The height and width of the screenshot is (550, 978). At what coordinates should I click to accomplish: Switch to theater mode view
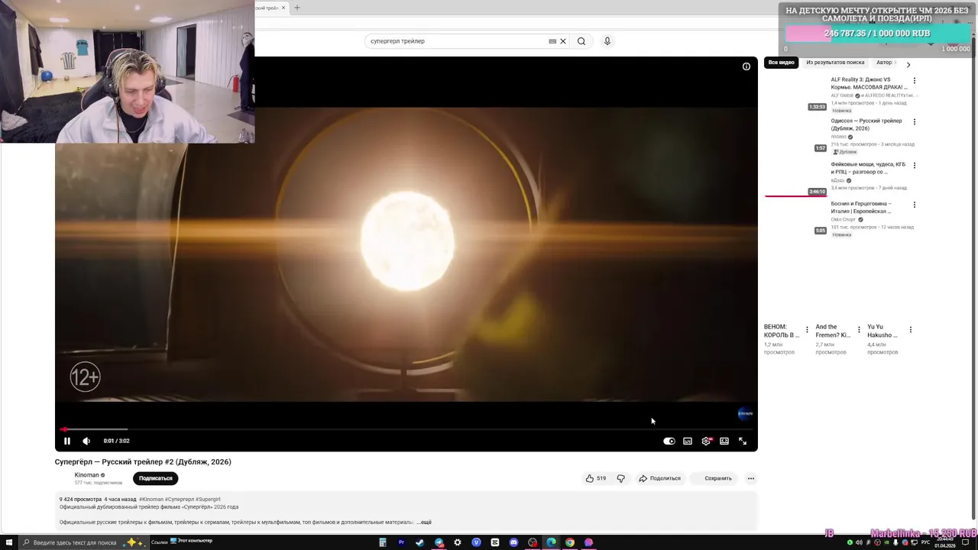tap(724, 441)
